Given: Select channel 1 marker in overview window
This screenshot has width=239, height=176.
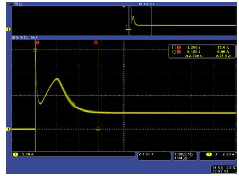Looking at the screenshot, I should pos(8,30).
